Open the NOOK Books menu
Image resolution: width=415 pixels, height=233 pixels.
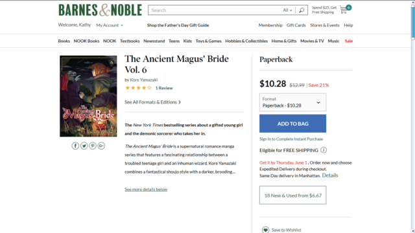click(x=86, y=41)
